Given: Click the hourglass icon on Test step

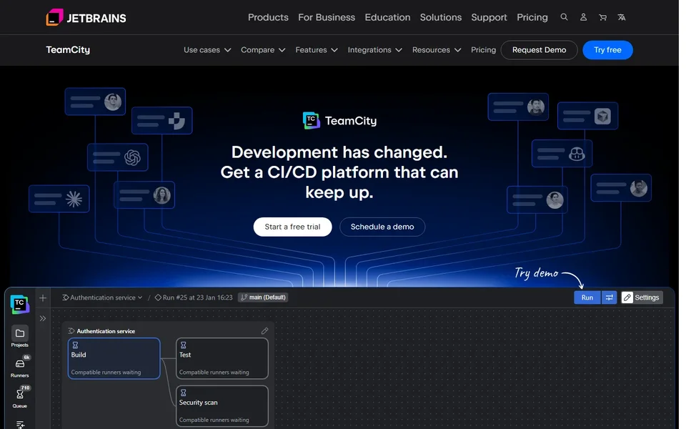Looking at the screenshot, I should tap(184, 345).
